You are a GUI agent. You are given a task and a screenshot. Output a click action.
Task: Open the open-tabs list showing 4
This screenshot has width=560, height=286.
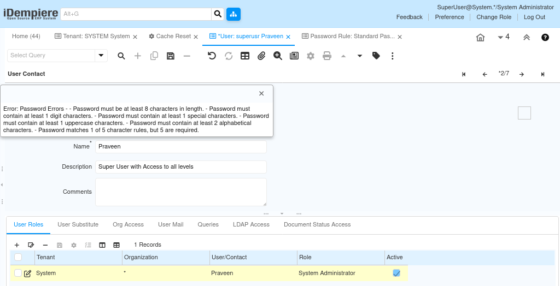pyautogui.click(x=504, y=37)
